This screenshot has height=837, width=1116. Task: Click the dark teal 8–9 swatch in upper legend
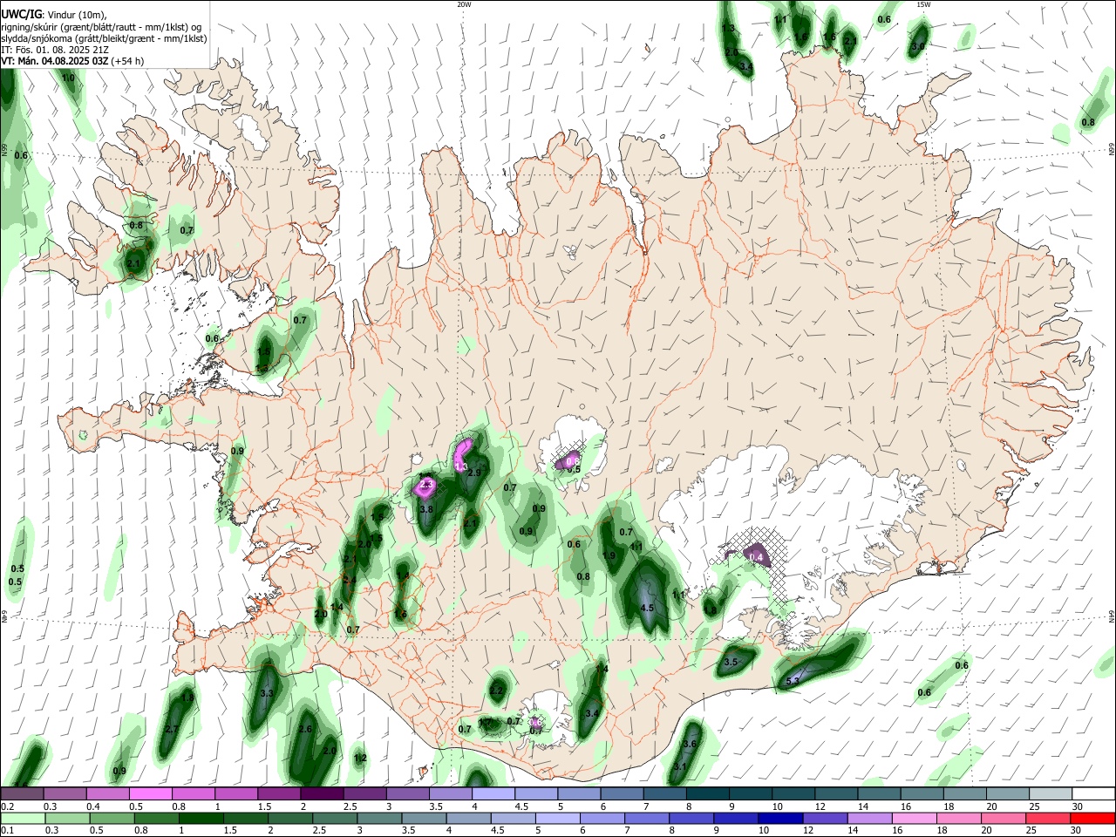pyautogui.click(x=708, y=794)
